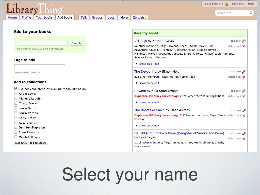
Task: Open The Devouring book link
Action: pyautogui.click(x=145, y=71)
